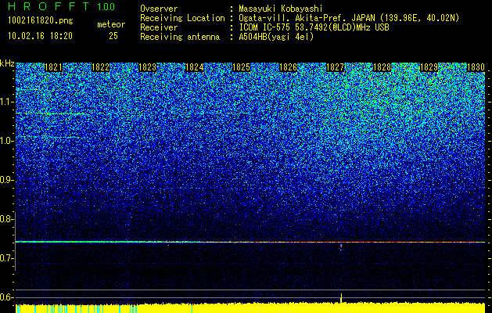Click the 1824 time marker
Screen dimensions: 492x313
pyautogui.click(x=195, y=67)
